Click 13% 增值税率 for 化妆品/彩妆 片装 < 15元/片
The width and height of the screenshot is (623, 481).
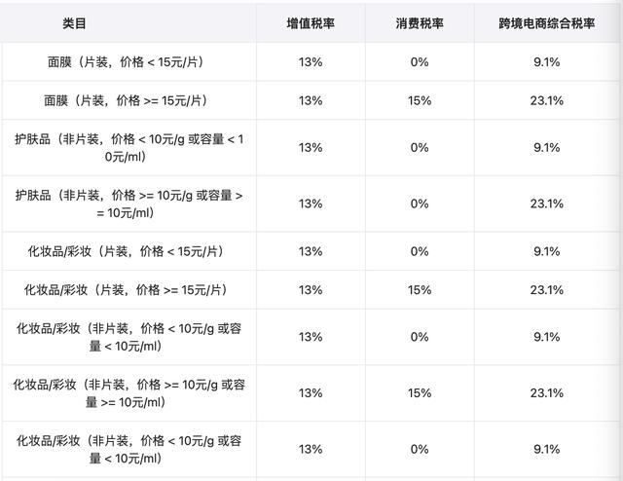(311, 251)
